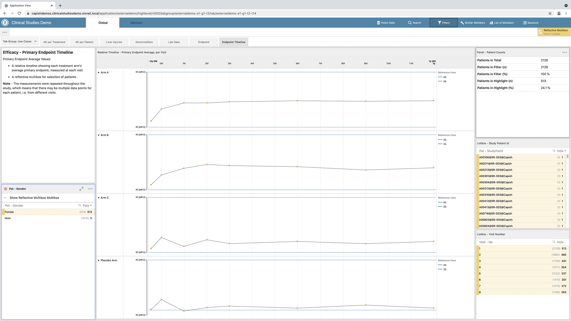Open Similar Members wrench tool
The width and height of the screenshot is (571, 321).
point(472,23)
